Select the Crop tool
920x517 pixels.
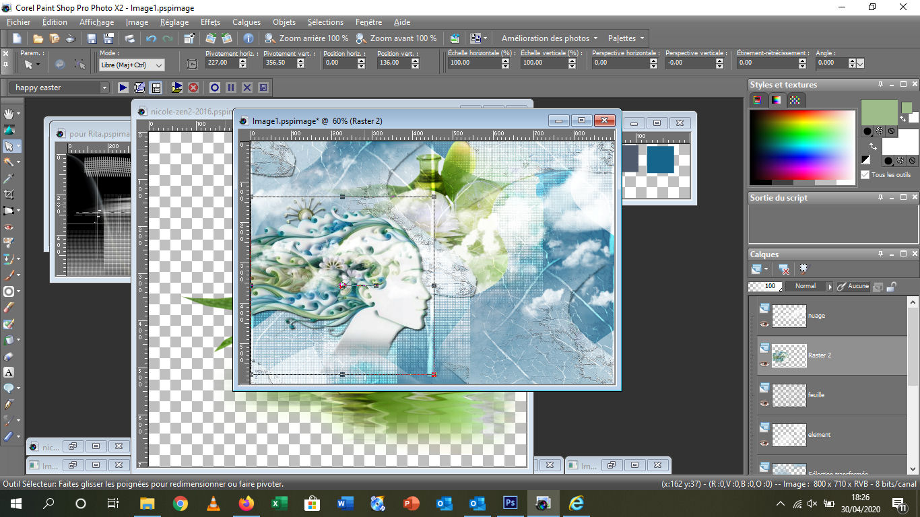[x=9, y=195]
